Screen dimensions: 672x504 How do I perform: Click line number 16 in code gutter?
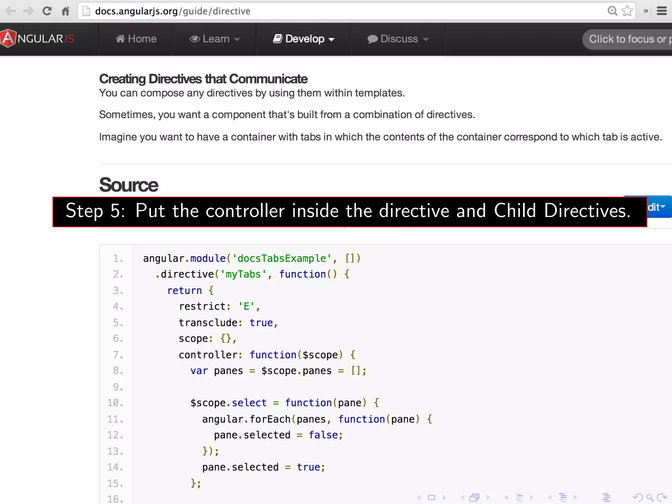click(115, 499)
